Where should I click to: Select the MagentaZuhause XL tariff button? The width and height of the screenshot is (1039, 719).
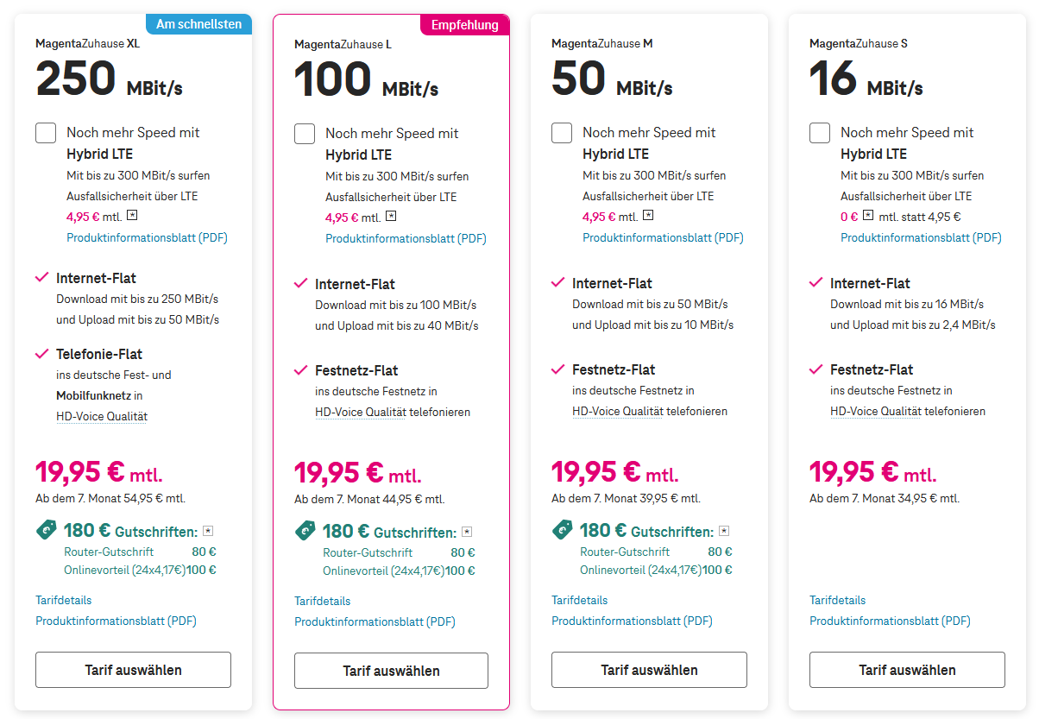(133, 670)
